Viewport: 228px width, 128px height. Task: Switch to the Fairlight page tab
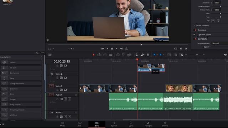[148, 124]
